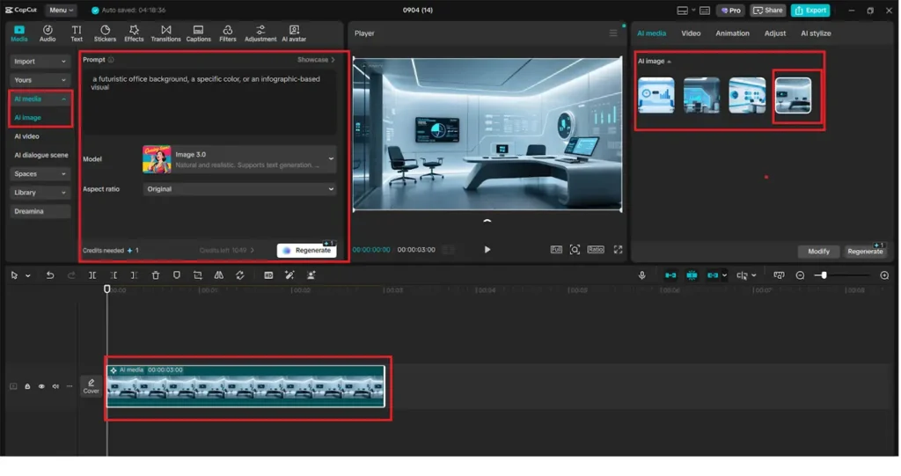This screenshot has height=476, width=901.
Task: Click the timeline zoom slider handle
Action: 824,275
